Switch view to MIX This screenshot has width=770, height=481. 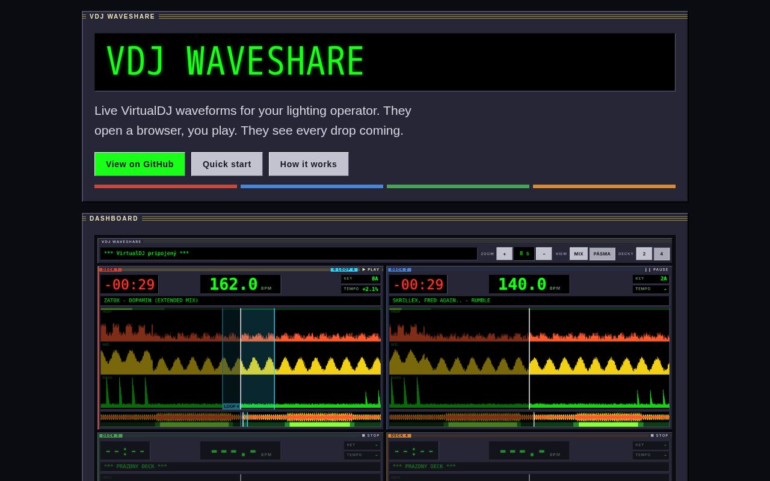(x=579, y=254)
